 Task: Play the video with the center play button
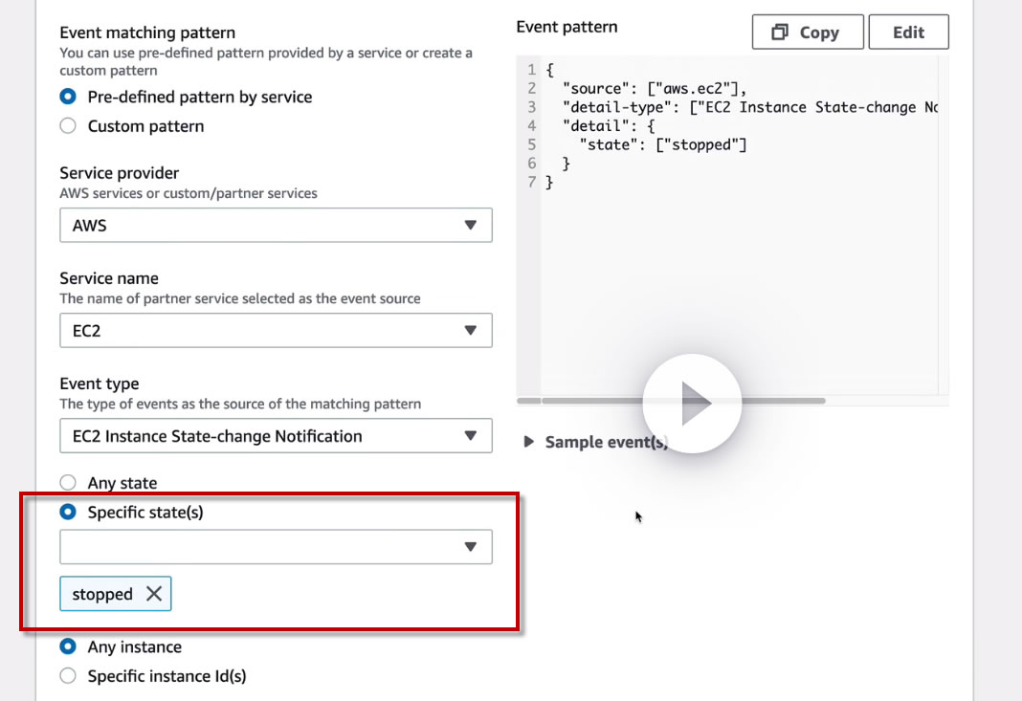692,405
